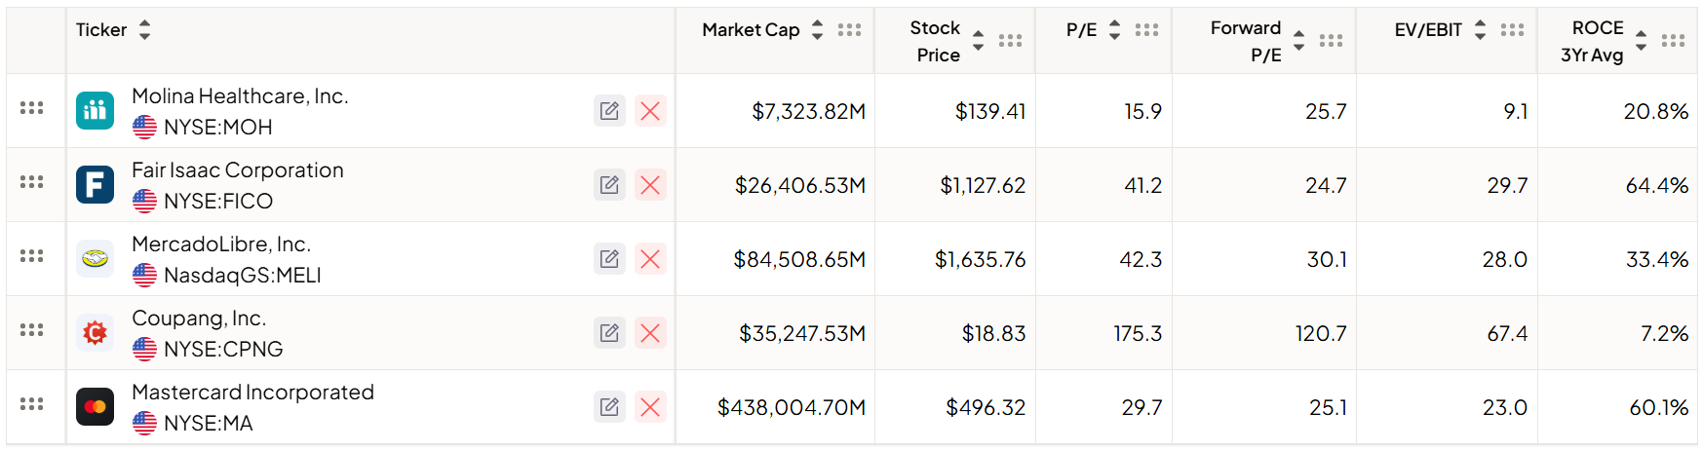Viewport: 1703px width, 450px height.
Task: Click the ROCE 3Yr Avg column grip
Action: pyautogui.click(x=1673, y=41)
